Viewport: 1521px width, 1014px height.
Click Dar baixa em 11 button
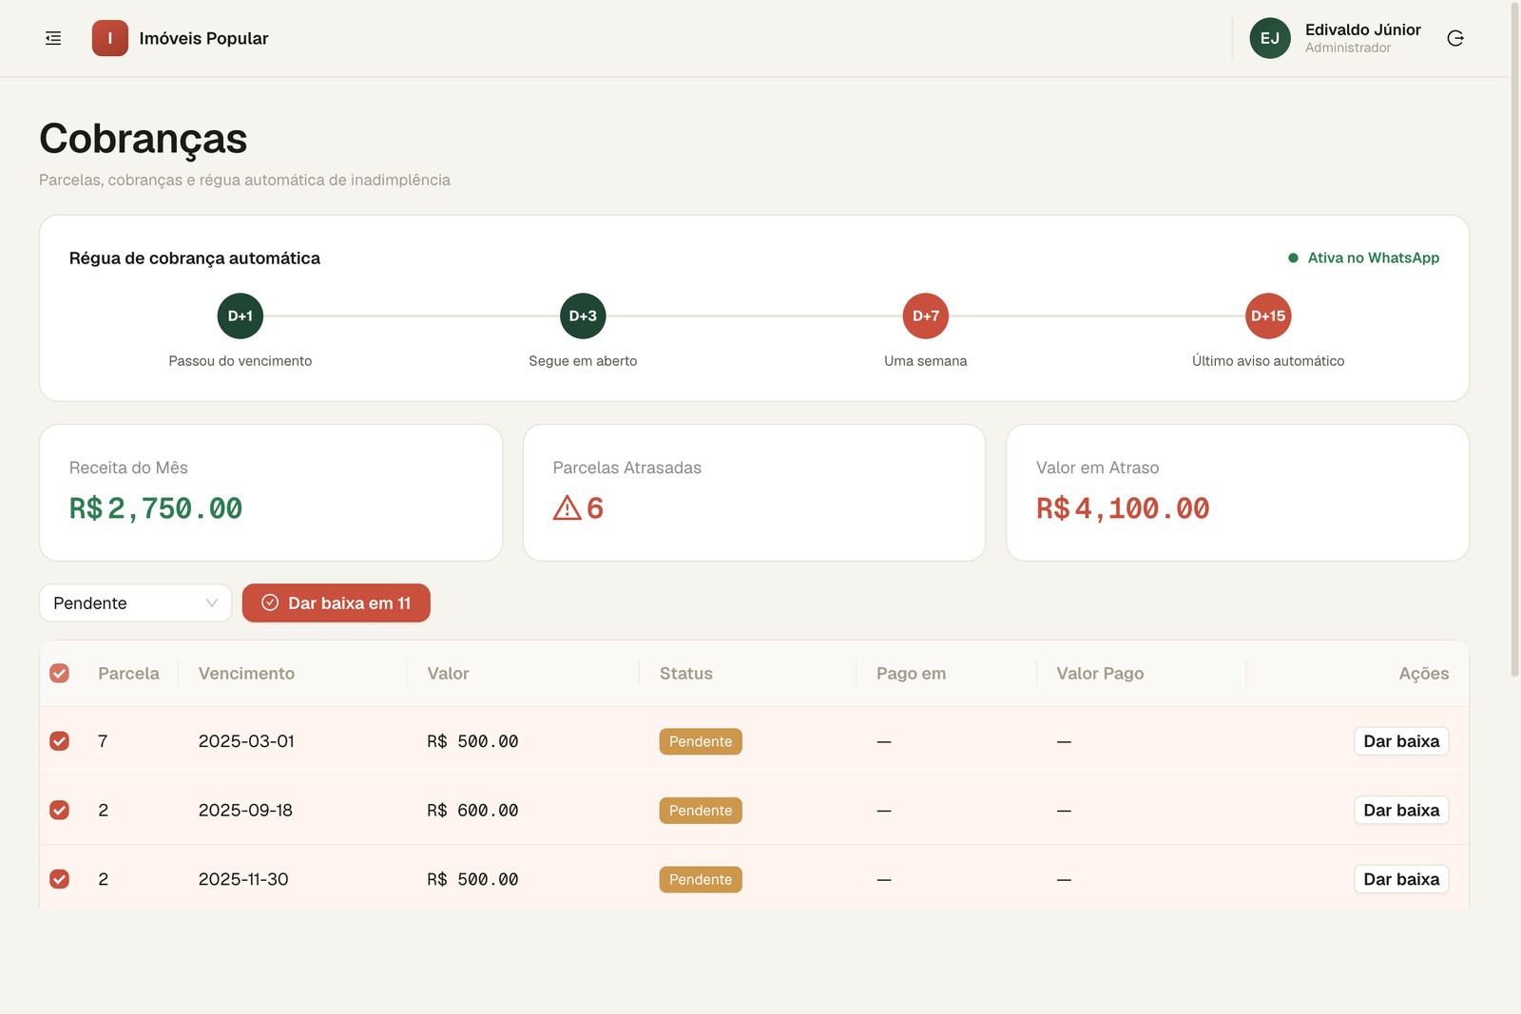coord(337,603)
